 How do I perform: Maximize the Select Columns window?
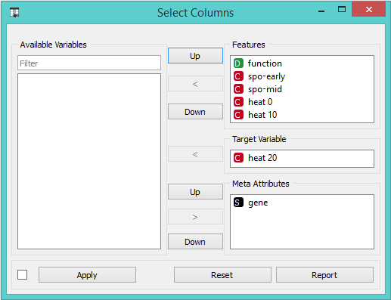342,10
